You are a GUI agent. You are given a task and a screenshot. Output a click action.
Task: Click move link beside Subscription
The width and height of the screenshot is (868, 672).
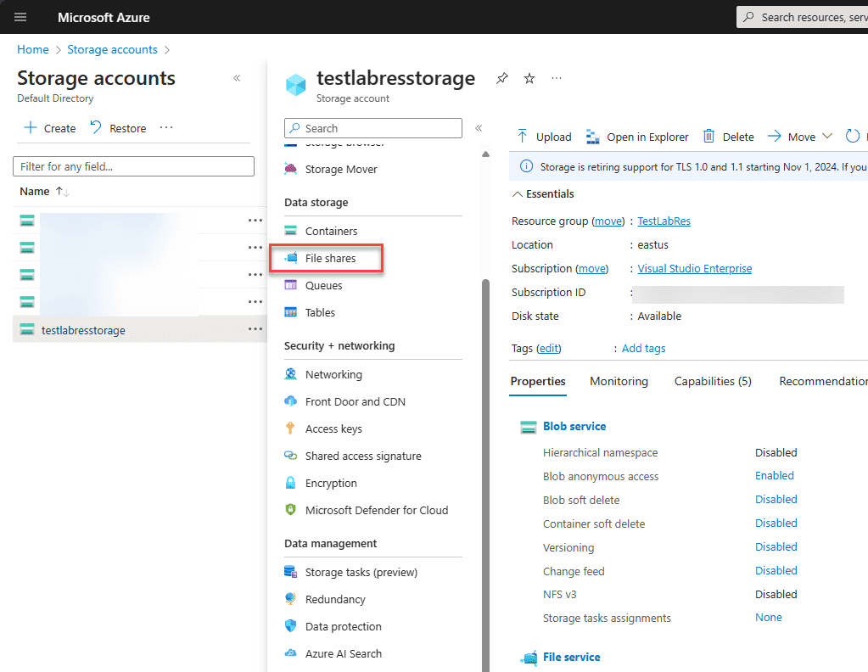(591, 268)
